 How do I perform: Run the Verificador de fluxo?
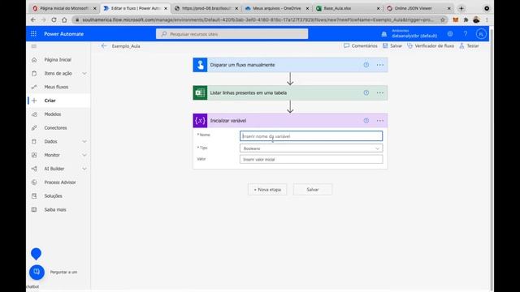(431, 45)
